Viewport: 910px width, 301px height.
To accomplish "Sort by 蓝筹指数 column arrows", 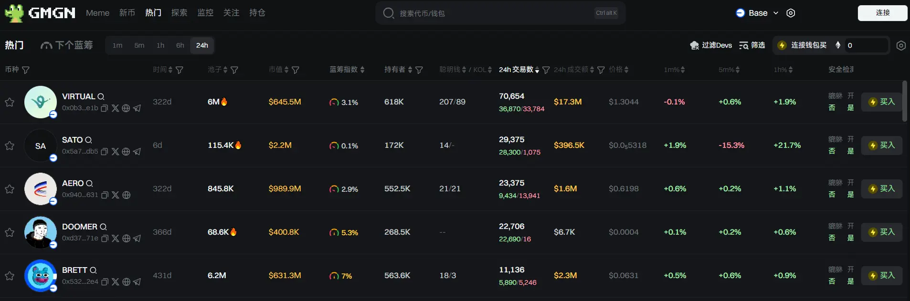I will 362,70.
